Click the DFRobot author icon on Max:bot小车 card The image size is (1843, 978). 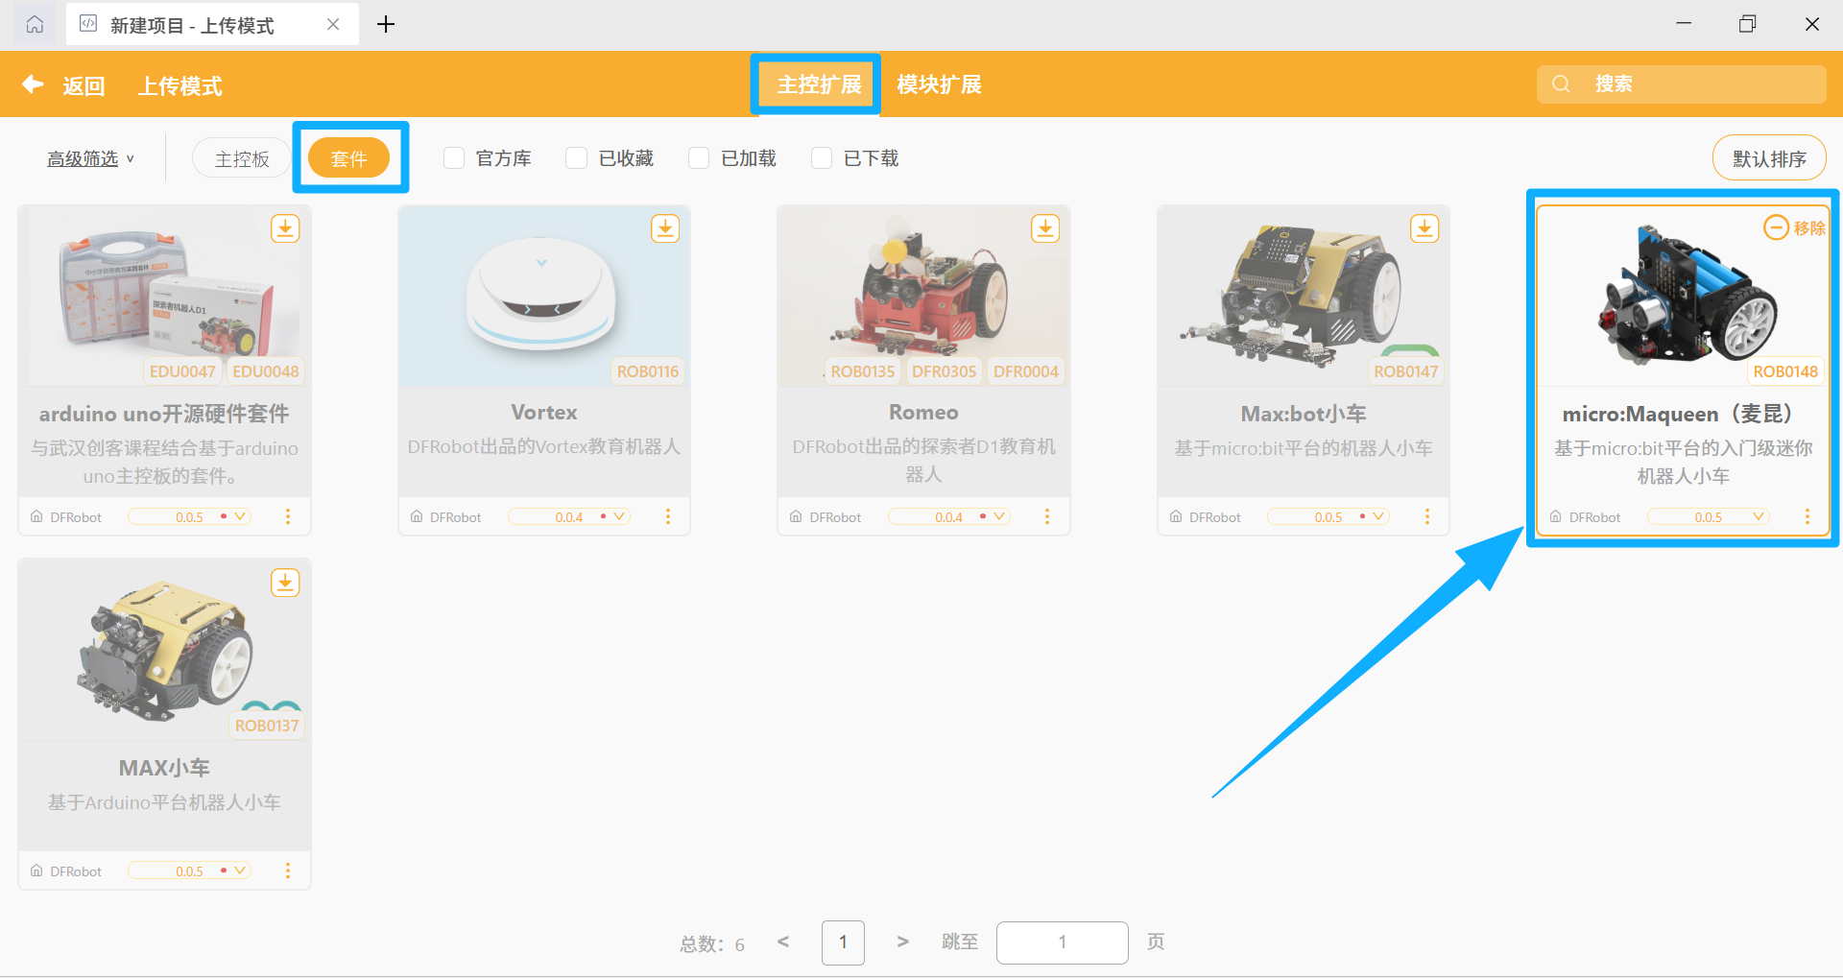[1176, 516]
